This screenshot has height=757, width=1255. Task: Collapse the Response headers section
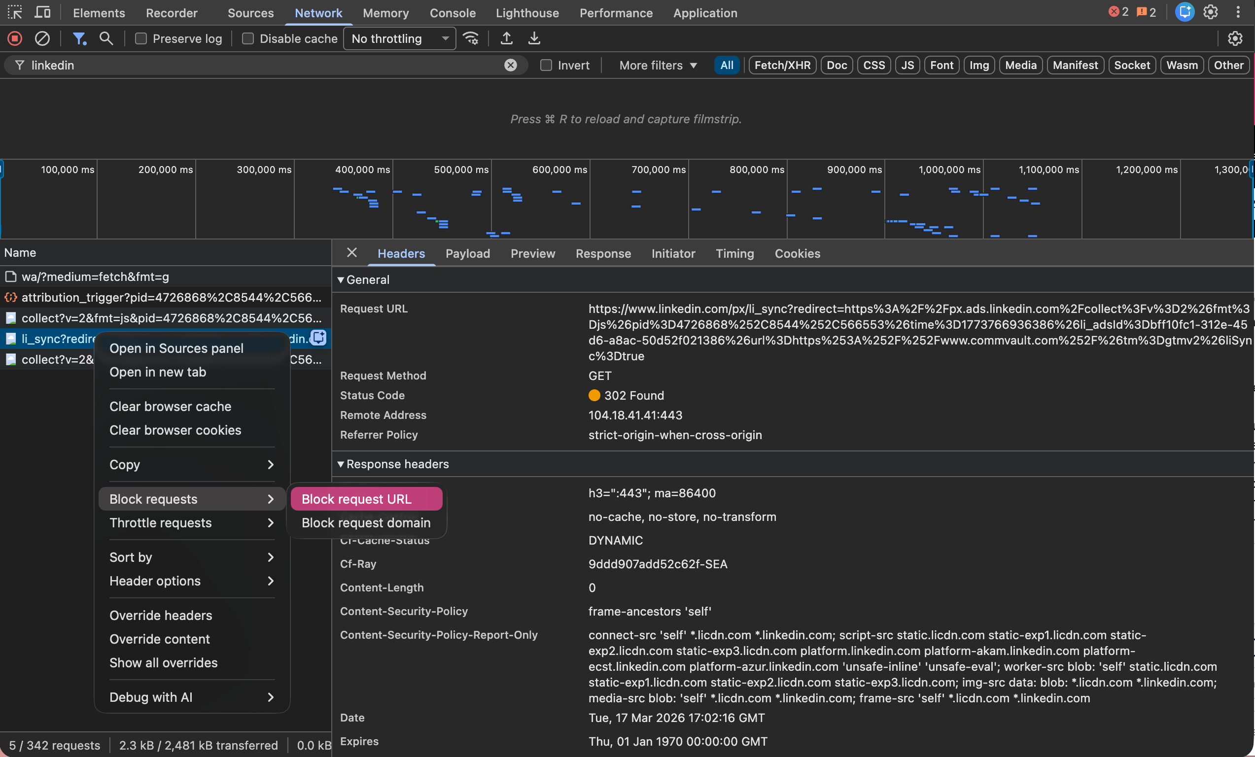coord(392,464)
